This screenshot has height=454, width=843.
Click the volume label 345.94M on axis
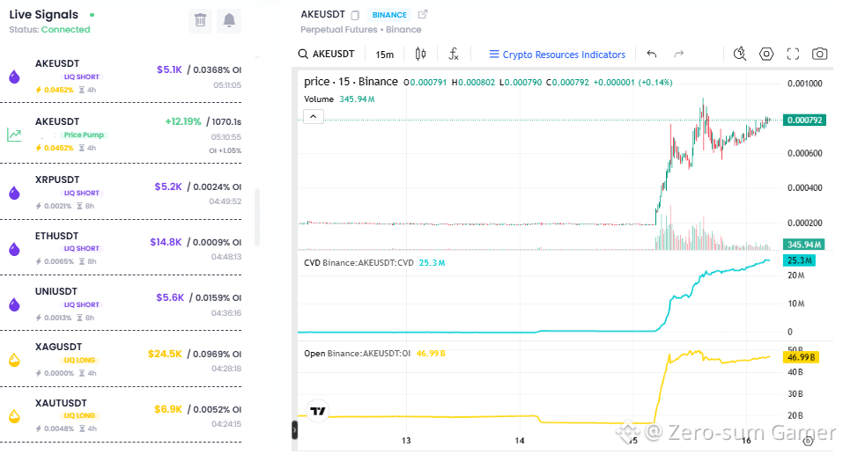click(804, 245)
